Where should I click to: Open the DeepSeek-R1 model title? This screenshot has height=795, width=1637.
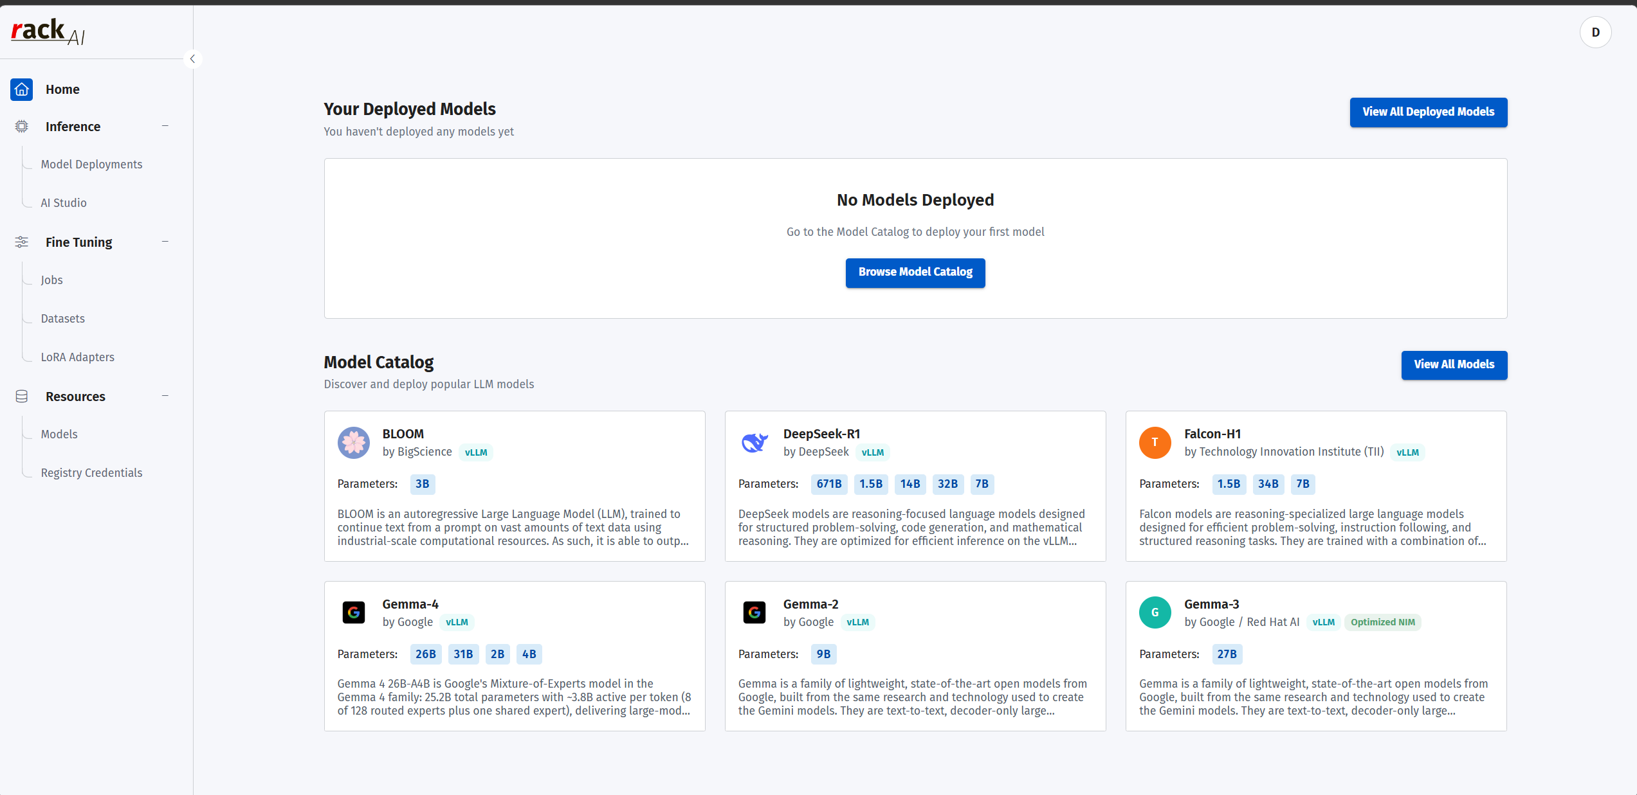821,434
